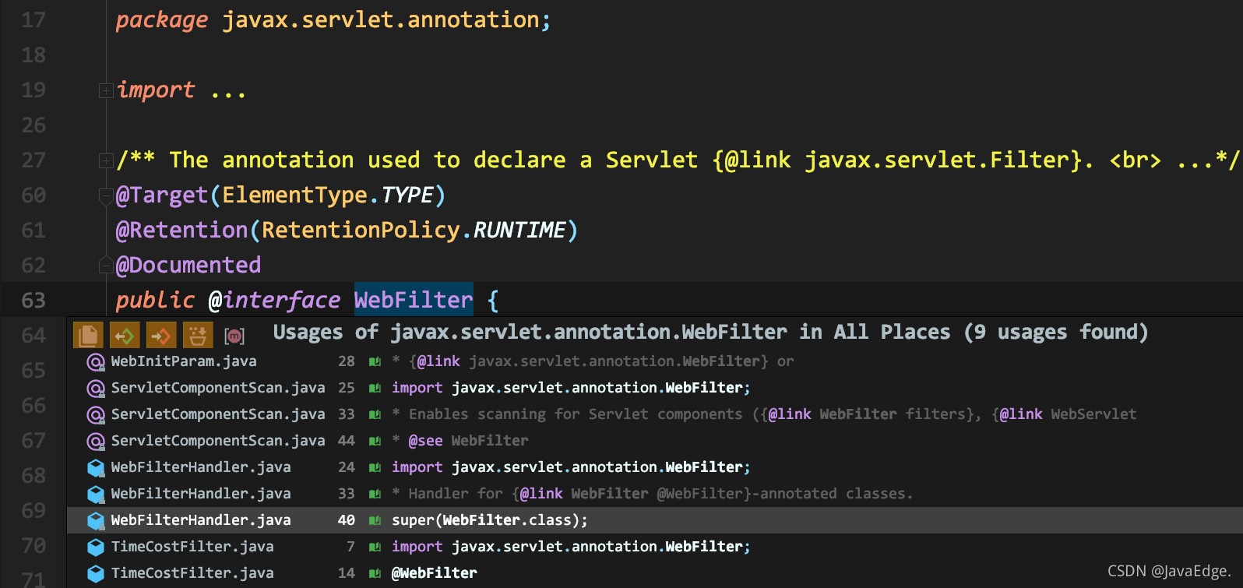Click the merge usages basket icon
1243x588 pixels.
(198, 336)
